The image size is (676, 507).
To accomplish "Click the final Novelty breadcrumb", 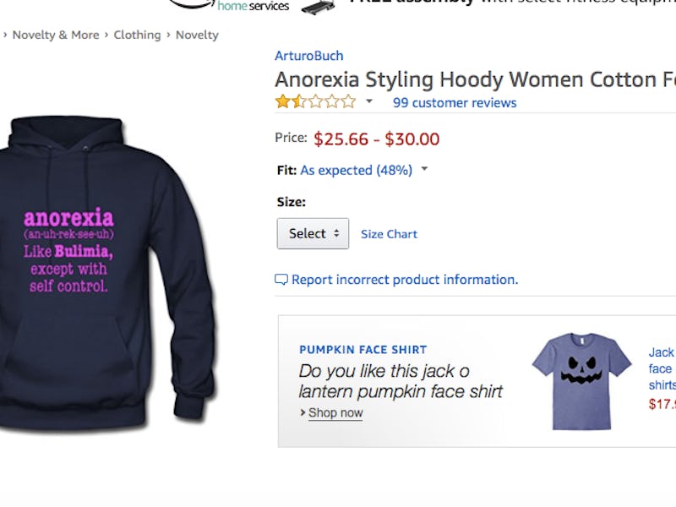I will [197, 35].
